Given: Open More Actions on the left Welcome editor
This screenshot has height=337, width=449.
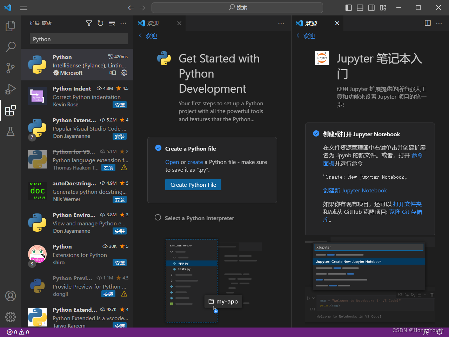Looking at the screenshot, I should (281, 23).
